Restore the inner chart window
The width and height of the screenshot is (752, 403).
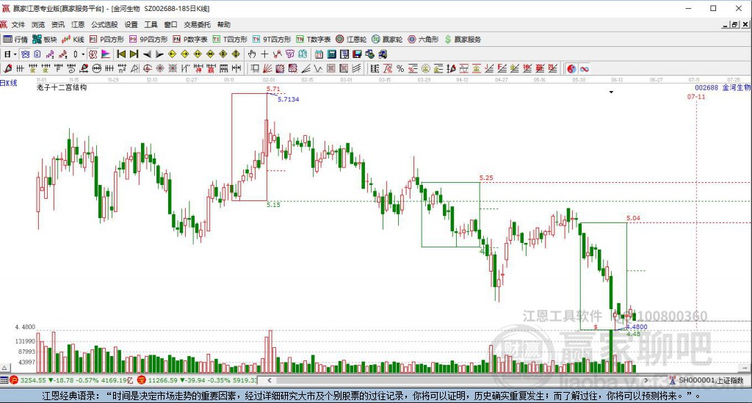point(734,24)
